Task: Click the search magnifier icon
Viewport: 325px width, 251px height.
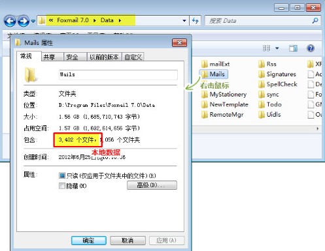Action: (315, 21)
